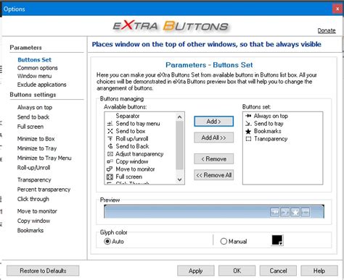This screenshot has height=280, width=344.
Task: Click Restore to Defaults button
Action: click(43, 271)
